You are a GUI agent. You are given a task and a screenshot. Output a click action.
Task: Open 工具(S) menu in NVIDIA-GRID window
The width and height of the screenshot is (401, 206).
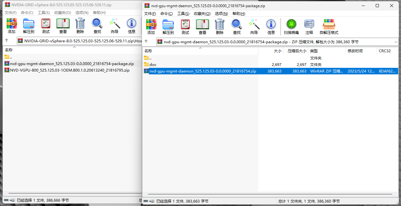[x=44, y=13]
